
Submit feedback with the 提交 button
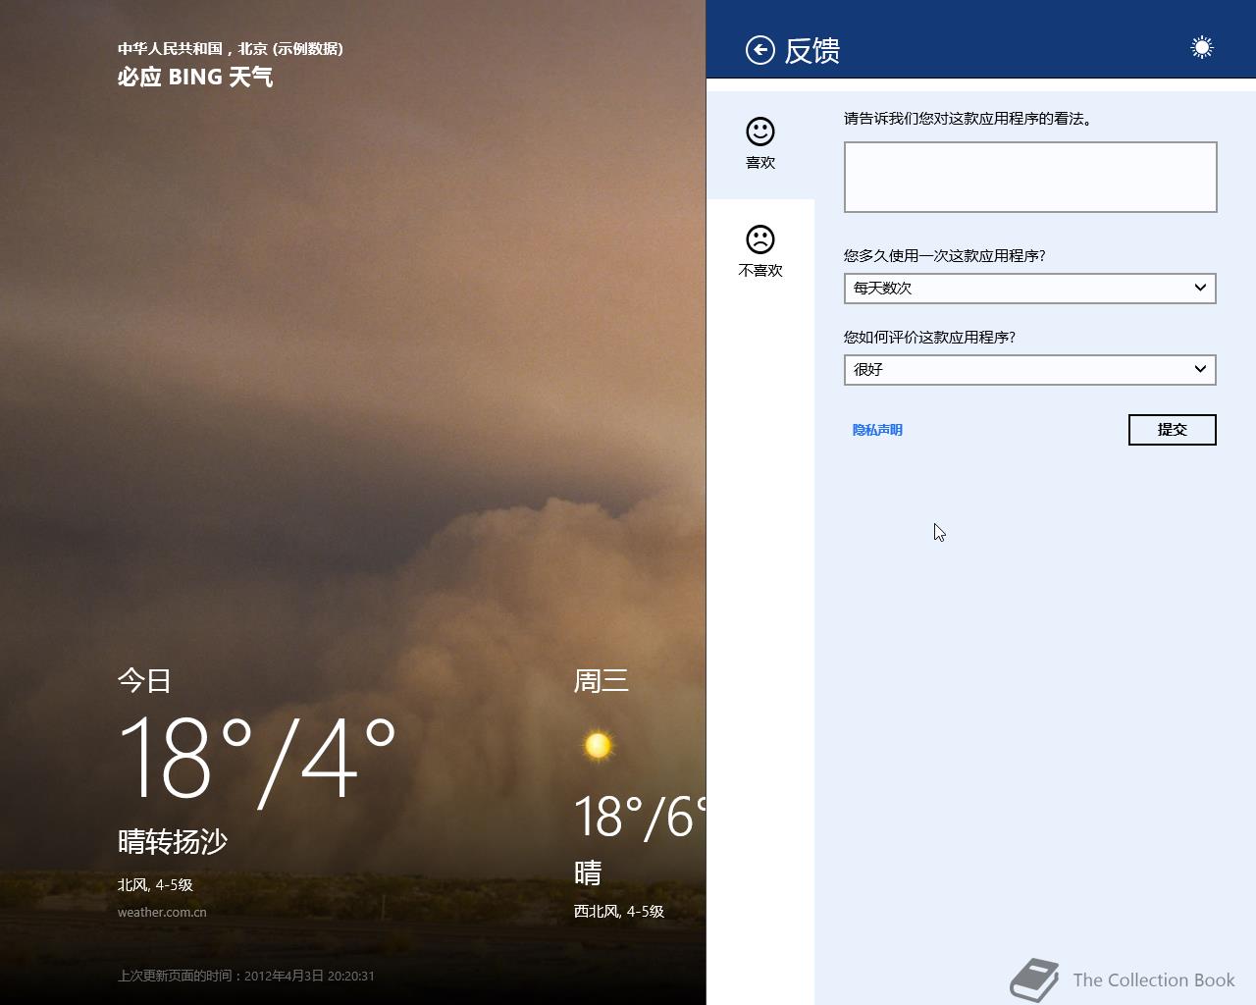(x=1173, y=430)
